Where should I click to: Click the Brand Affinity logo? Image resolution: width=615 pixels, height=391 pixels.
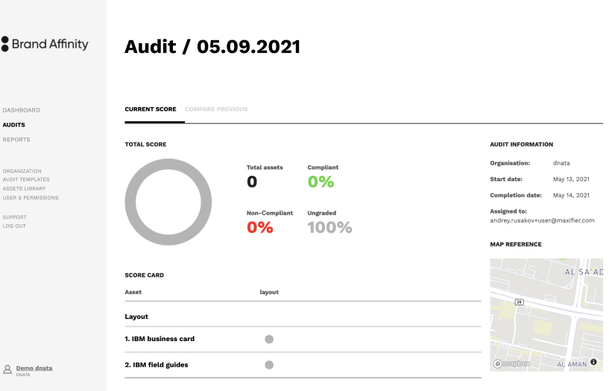click(x=45, y=44)
